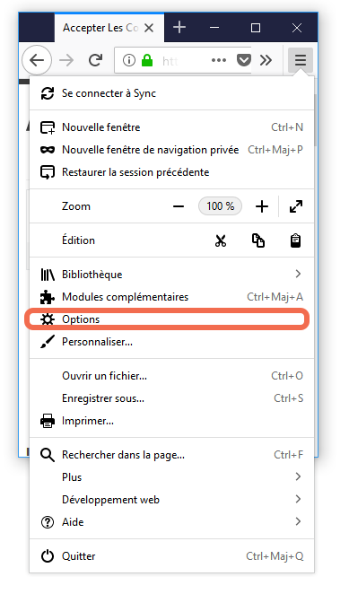349x594 pixels.
Task: Reload the page with refresh icon
Action: click(95, 60)
